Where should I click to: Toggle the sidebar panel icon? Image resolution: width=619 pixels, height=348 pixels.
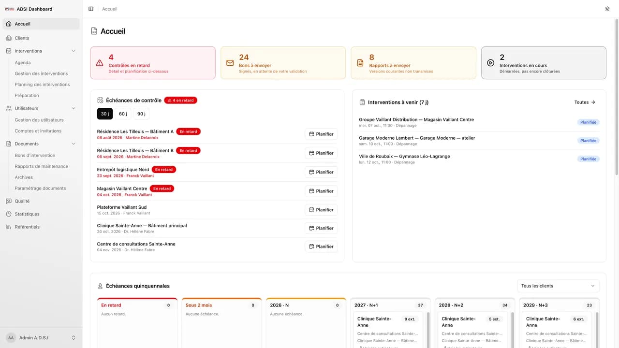click(91, 9)
